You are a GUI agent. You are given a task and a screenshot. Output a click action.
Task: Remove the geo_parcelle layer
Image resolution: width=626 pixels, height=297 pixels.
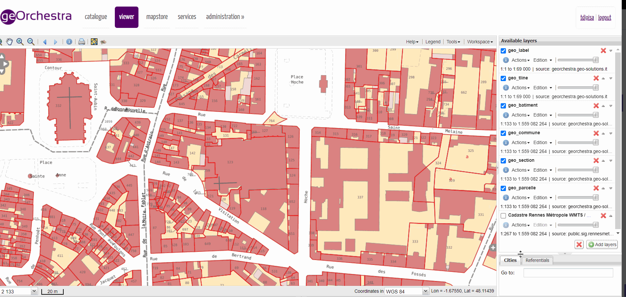(596, 188)
